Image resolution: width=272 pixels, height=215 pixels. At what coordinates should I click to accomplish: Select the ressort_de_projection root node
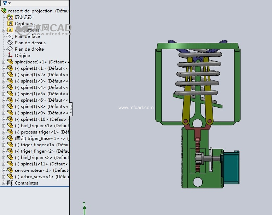tap(38, 11)
